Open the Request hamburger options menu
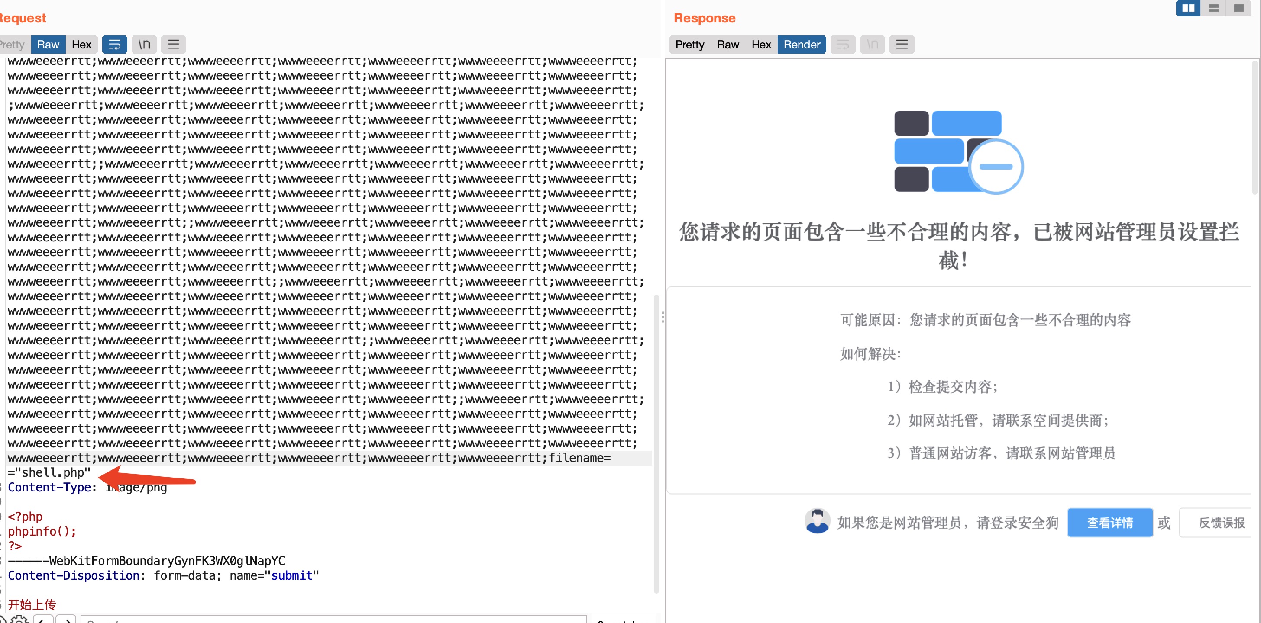The width and height of the screenshot is (1261, 623). 173,45
